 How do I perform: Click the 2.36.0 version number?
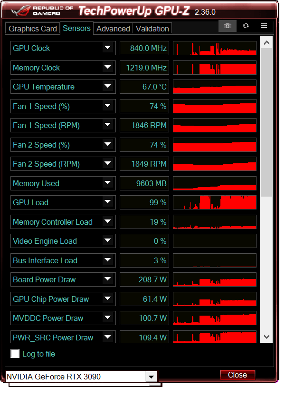click(205, 12)
